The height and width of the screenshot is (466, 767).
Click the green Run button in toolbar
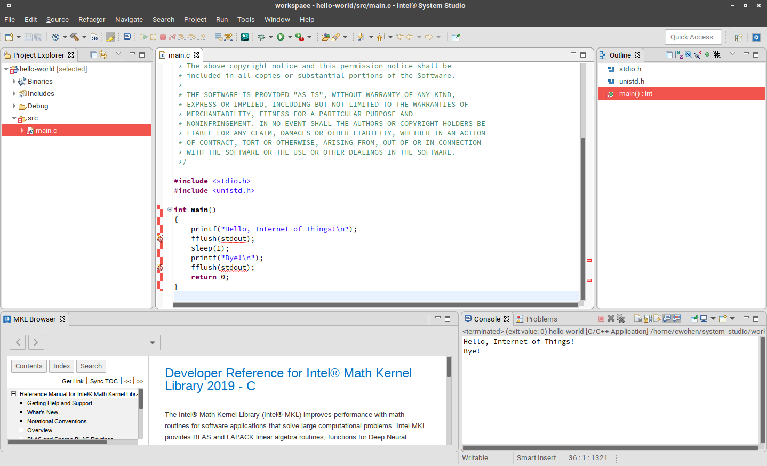[281, 37]
